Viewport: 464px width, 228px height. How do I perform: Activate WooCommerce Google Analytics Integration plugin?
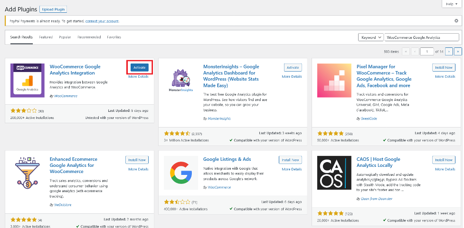[139, 68]
